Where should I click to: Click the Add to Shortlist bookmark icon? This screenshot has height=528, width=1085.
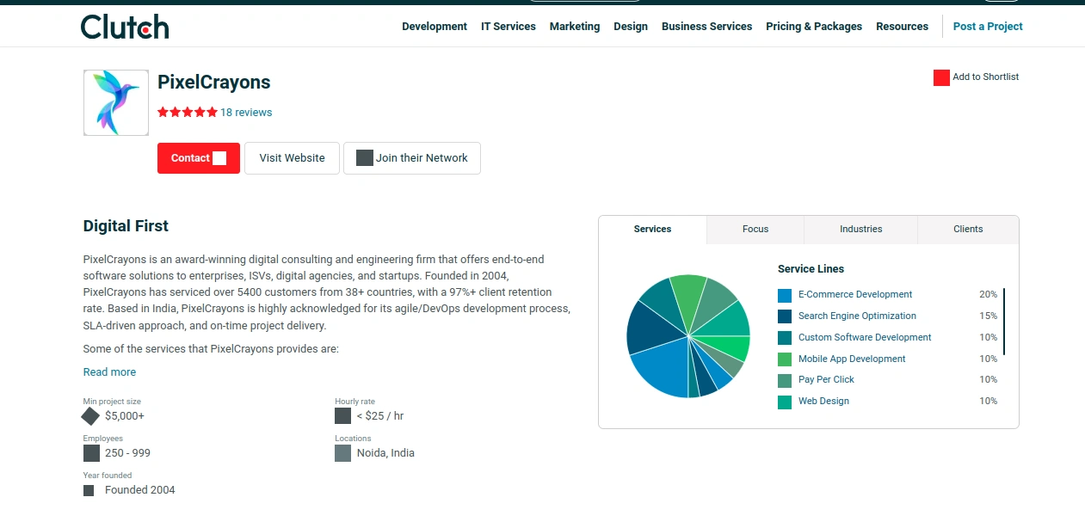pos(941,77)
